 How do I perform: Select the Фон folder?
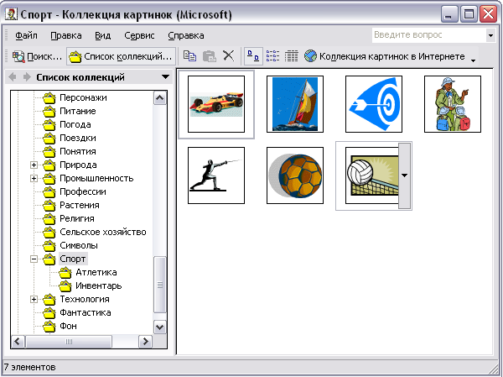[x=69, y=327]
